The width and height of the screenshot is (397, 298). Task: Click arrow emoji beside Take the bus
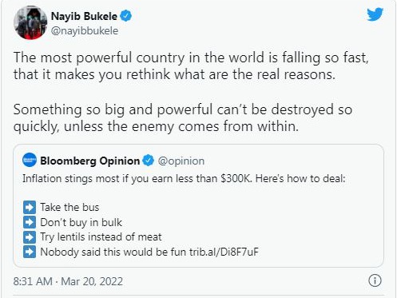(x=30, y=207)
